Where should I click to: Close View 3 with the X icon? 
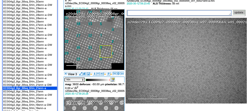(66, 74)
